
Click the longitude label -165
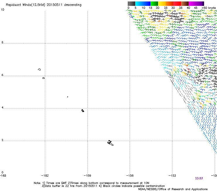pyautogui.click(x=3, y=176)
